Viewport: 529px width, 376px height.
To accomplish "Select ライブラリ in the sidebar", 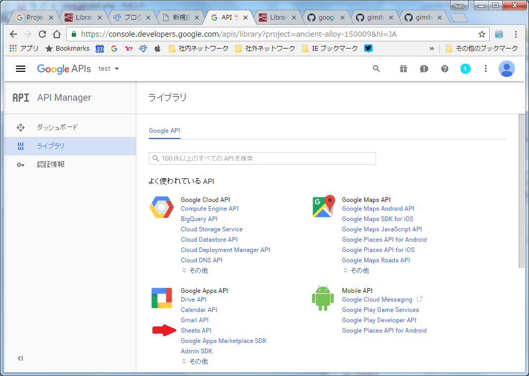I will [70, 146].
